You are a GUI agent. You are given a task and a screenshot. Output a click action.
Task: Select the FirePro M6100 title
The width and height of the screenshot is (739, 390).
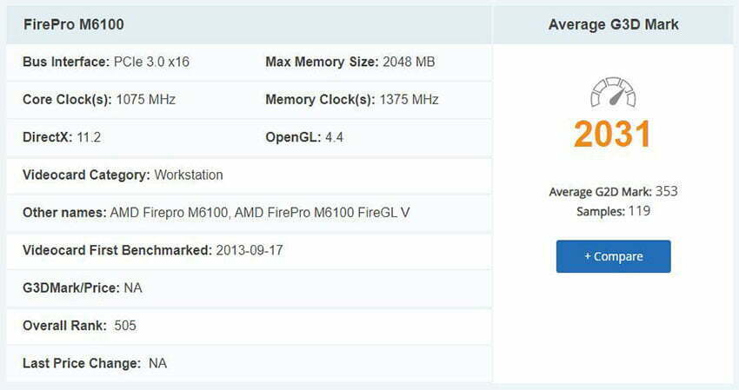[x=74, y=24]
